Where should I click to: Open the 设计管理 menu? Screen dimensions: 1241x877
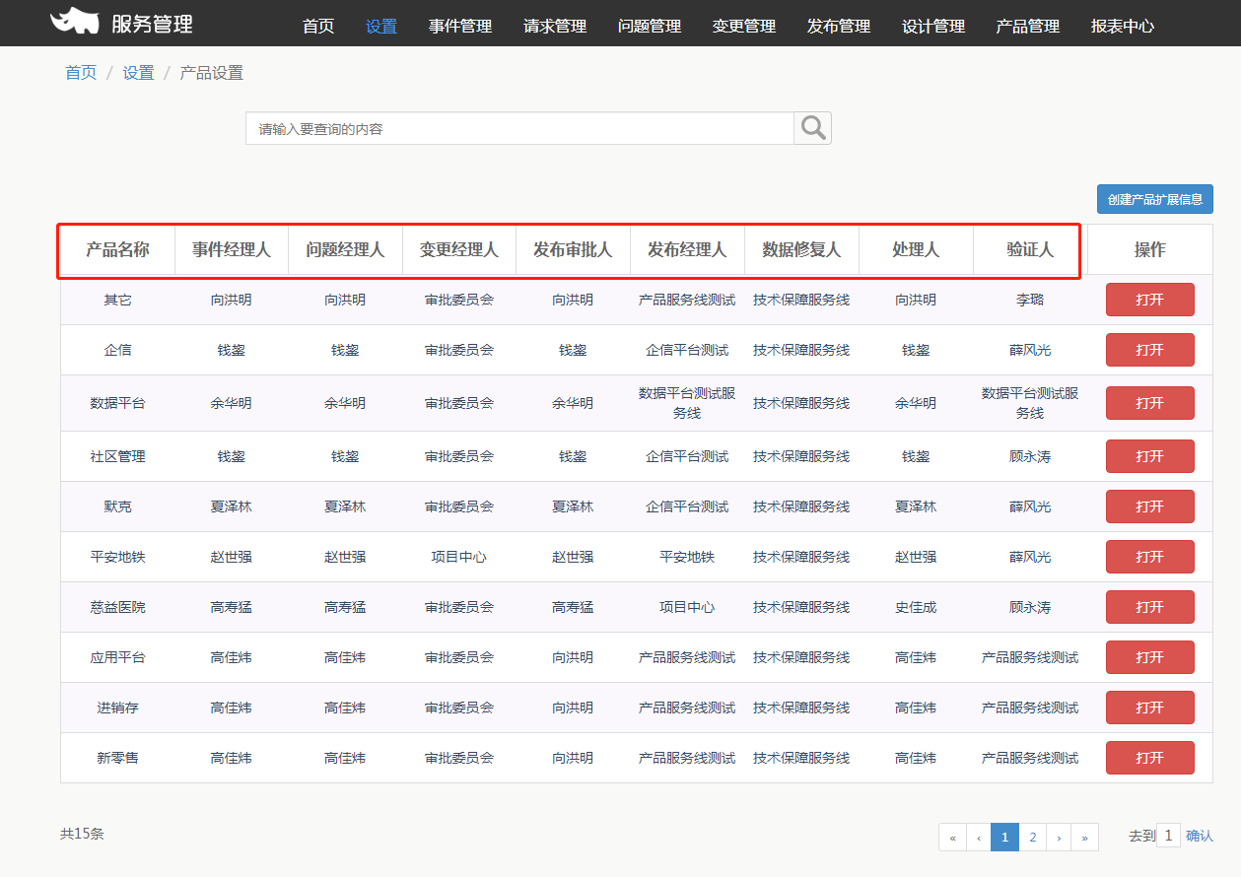(x=933, y=27)
